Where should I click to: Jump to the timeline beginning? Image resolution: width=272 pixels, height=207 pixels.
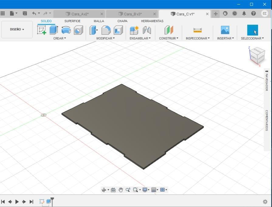click(3, 202)
